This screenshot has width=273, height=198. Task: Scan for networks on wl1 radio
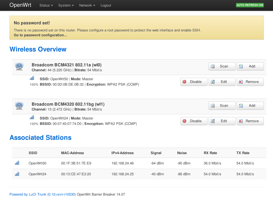[222, 106]
